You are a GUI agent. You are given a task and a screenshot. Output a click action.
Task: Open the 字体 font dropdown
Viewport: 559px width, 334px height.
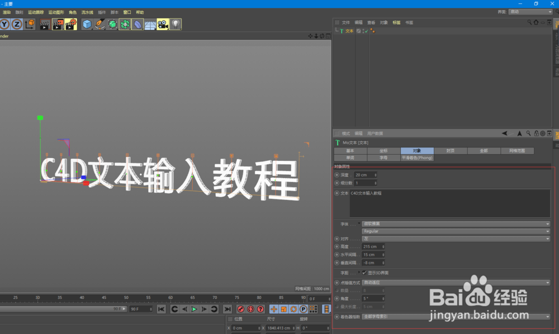(454, 224)
